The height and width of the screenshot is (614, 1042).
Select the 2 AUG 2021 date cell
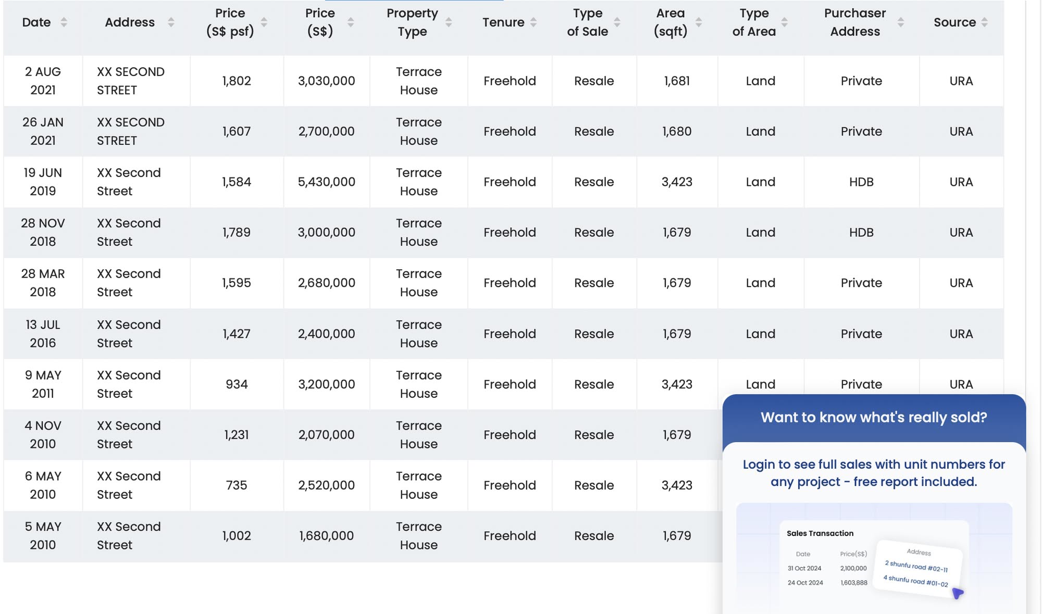43,81
